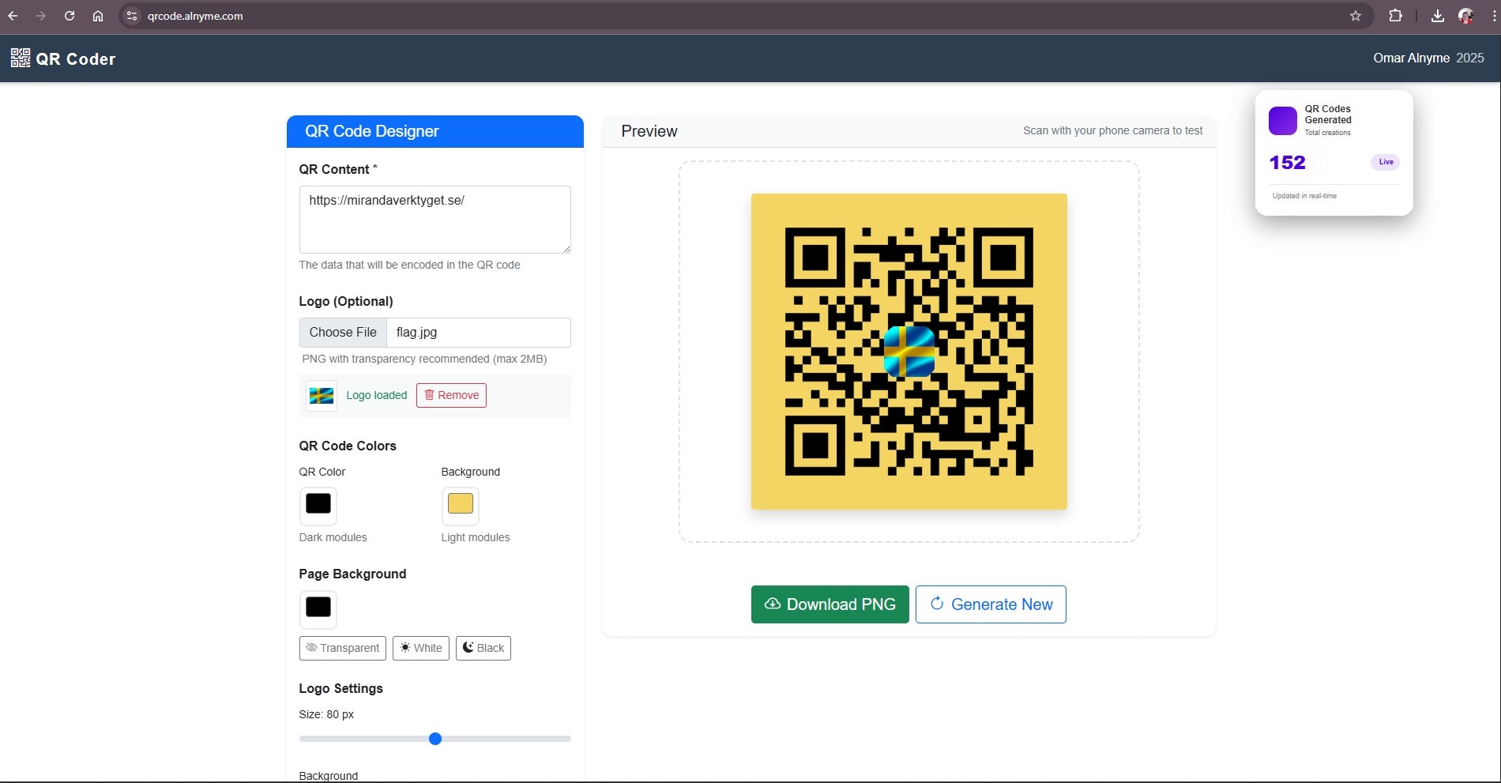Reload the current page

[x=70, y=16]
